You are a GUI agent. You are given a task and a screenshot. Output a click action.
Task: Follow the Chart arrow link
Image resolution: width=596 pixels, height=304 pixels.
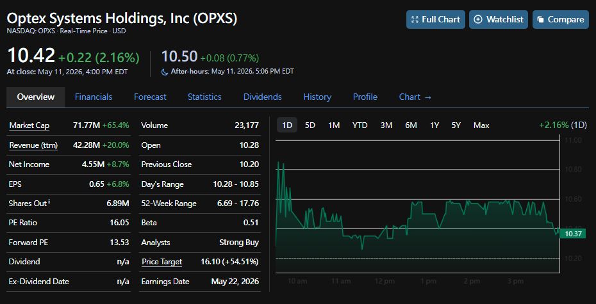point(415,97)
